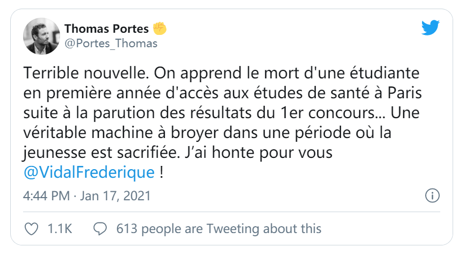Click the 4:44 PM · Jan 17, 2021 timestamp
Screen dimensions: 473x254
87,195
